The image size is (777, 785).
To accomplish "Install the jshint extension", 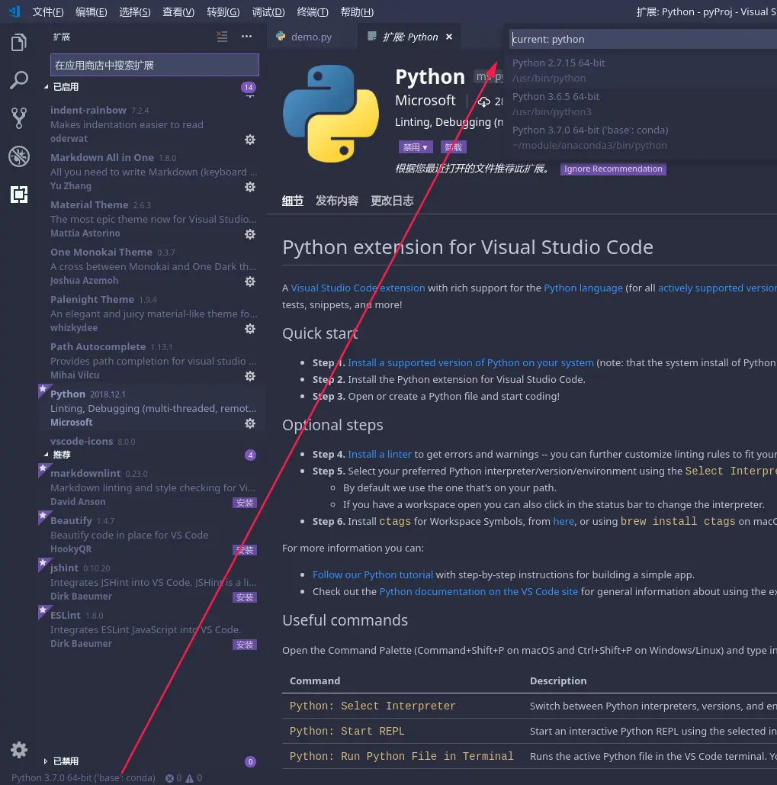I will pos(245,597).
